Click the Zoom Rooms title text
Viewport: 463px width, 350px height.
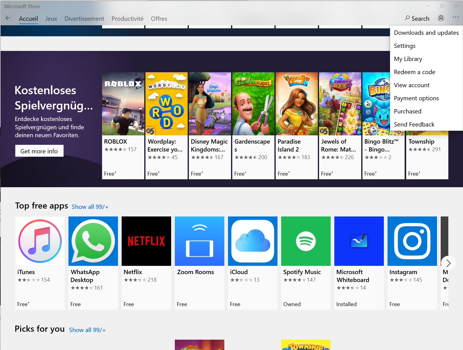pos(196,272)
